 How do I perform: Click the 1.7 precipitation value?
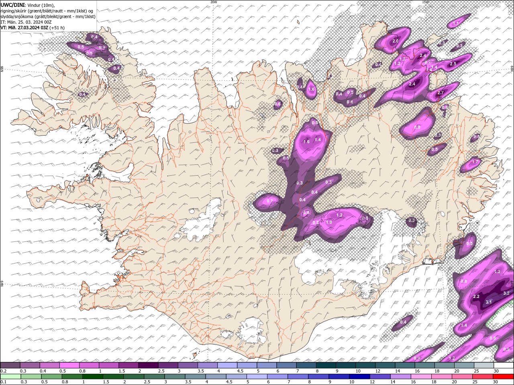coord(475,162)
